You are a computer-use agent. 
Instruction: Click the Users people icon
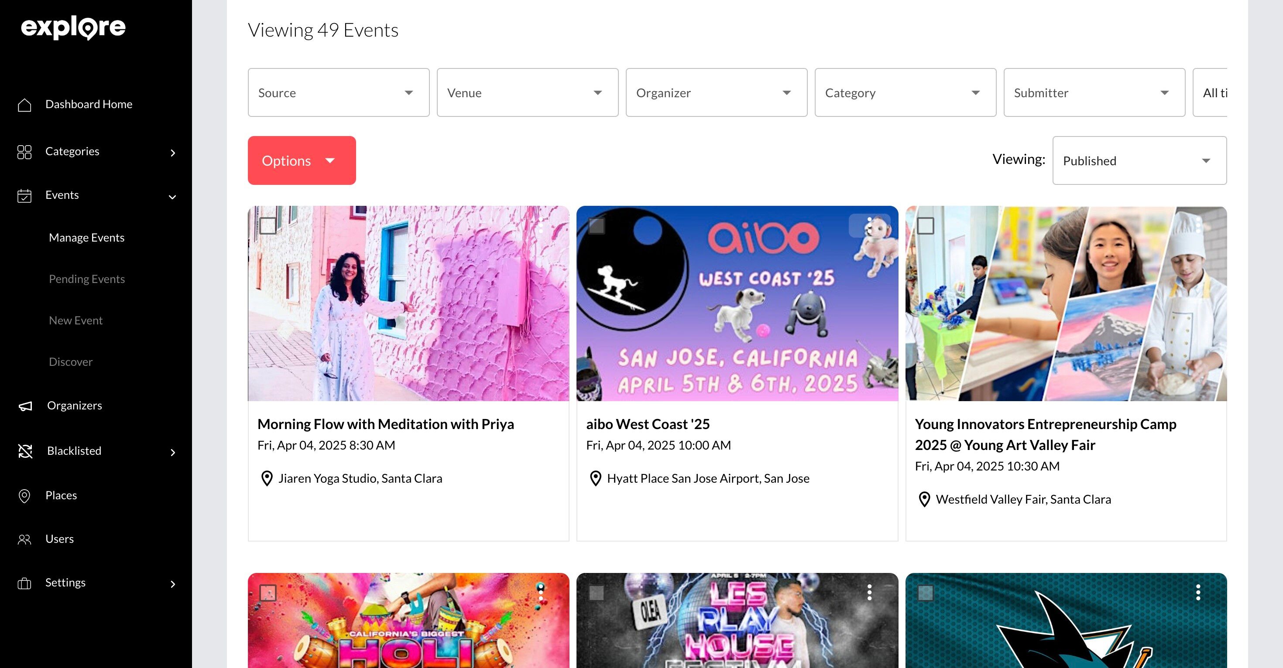pyautogui.click(x=24, y=539)
